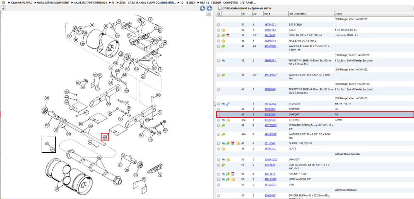Open part number link 389071A1
Image resolution: width=414 pixels, height=199 pixels.
270,30
